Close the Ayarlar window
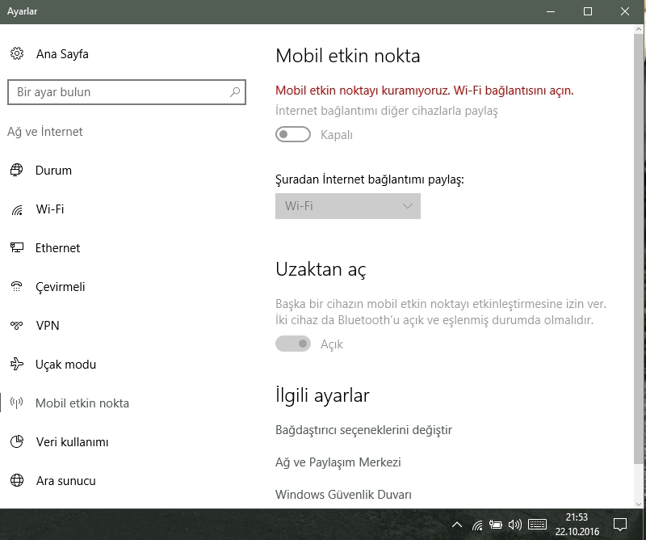The width and height of the screenshot is (646, 540). (625, 11)
